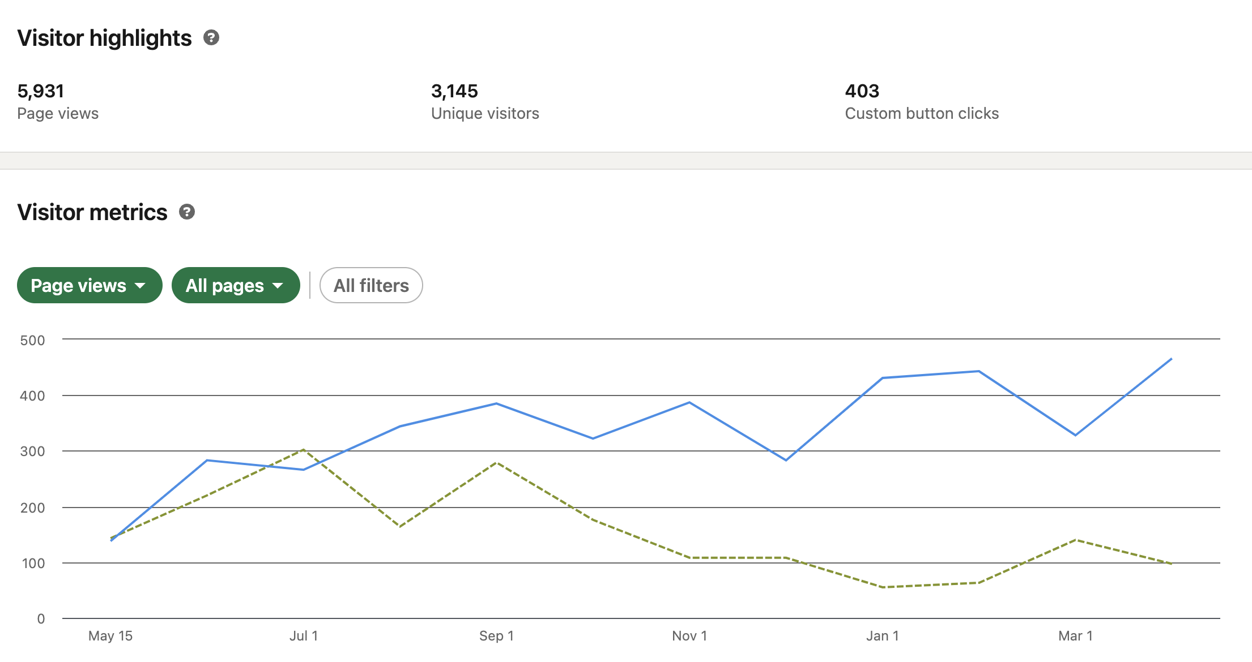Click green dashed line low point at Jan 1

coord(883,587)
